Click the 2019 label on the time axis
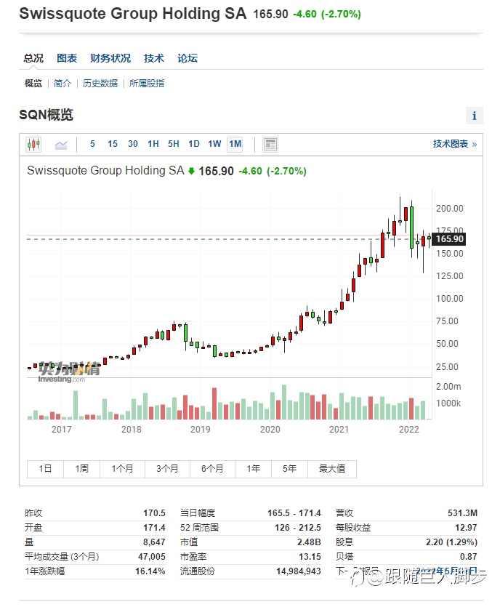 pos(200,430)
